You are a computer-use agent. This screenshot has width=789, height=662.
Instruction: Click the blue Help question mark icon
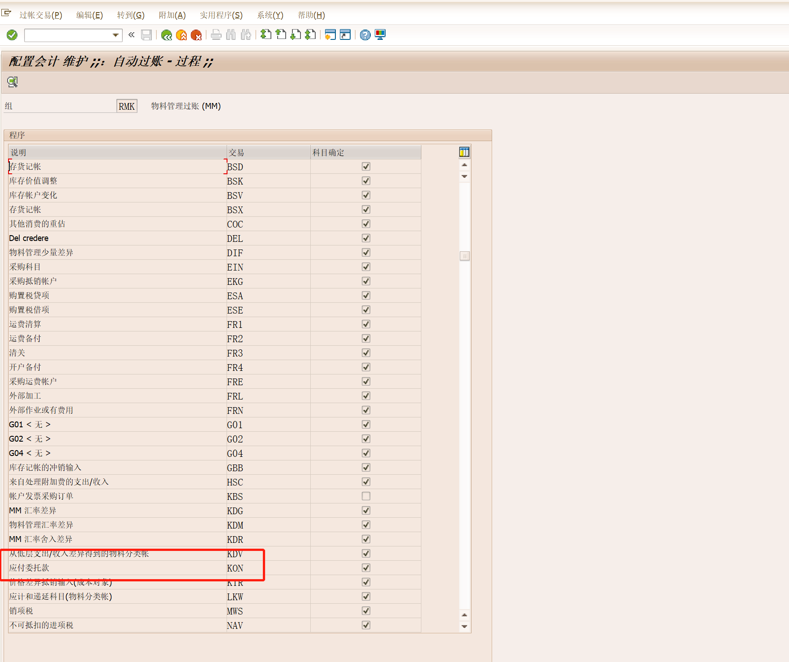click(365, 34)
